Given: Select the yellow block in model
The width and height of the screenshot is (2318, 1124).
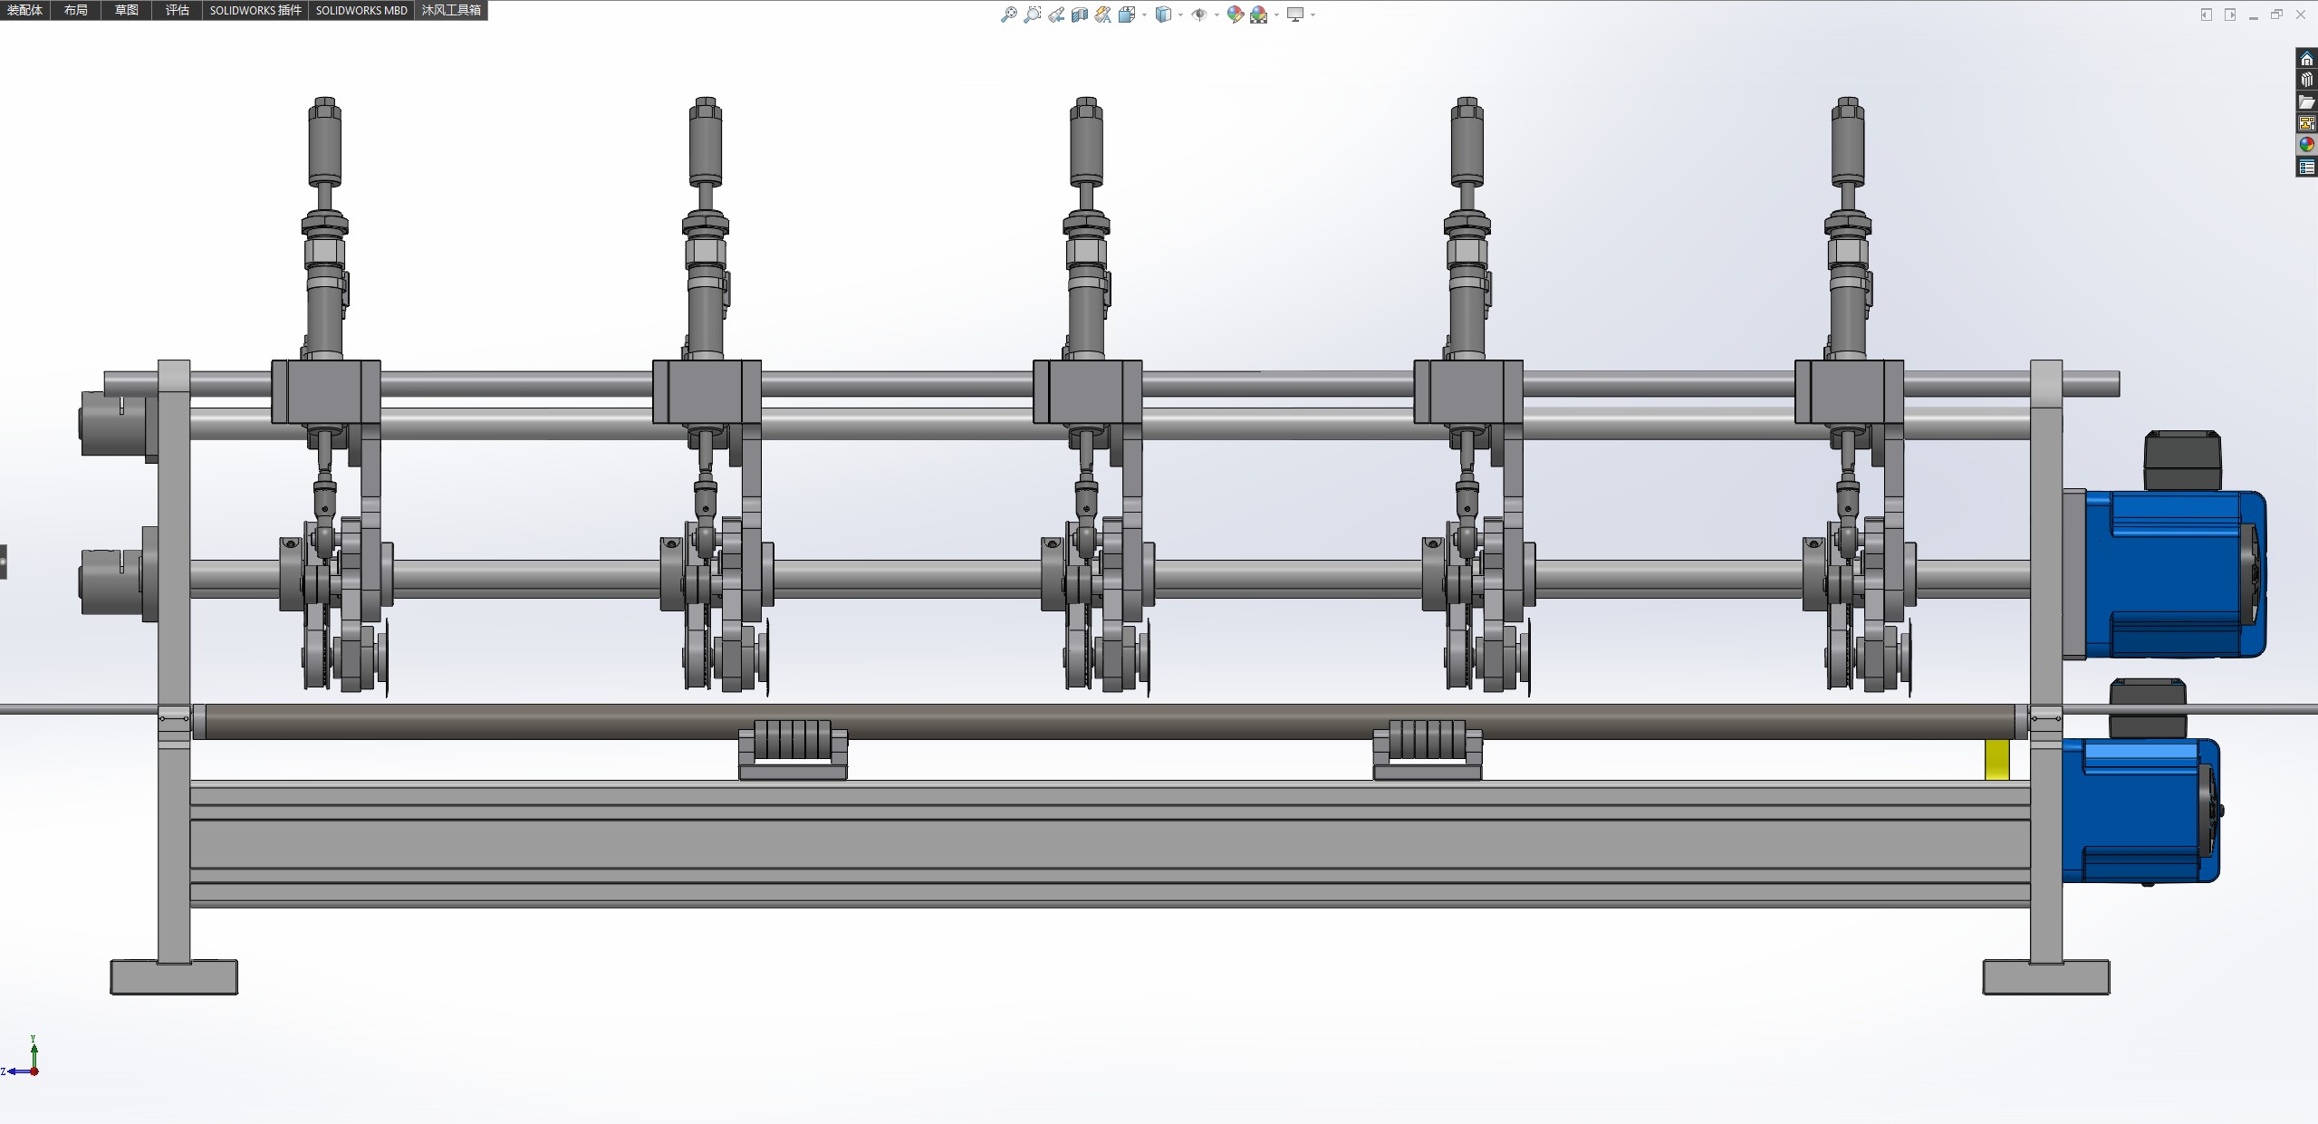Looking at the screenshot, I should tap(1996, 760).
